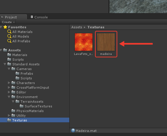Switch to the Console tab
The height and width of the screenshot is (136, 167).
coord(39,17)
